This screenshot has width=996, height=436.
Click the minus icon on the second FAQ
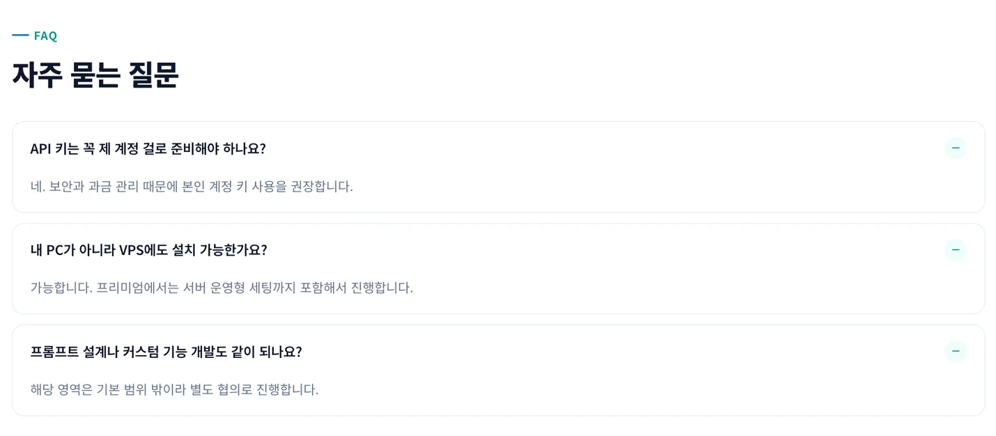click(x=955, y=249)
